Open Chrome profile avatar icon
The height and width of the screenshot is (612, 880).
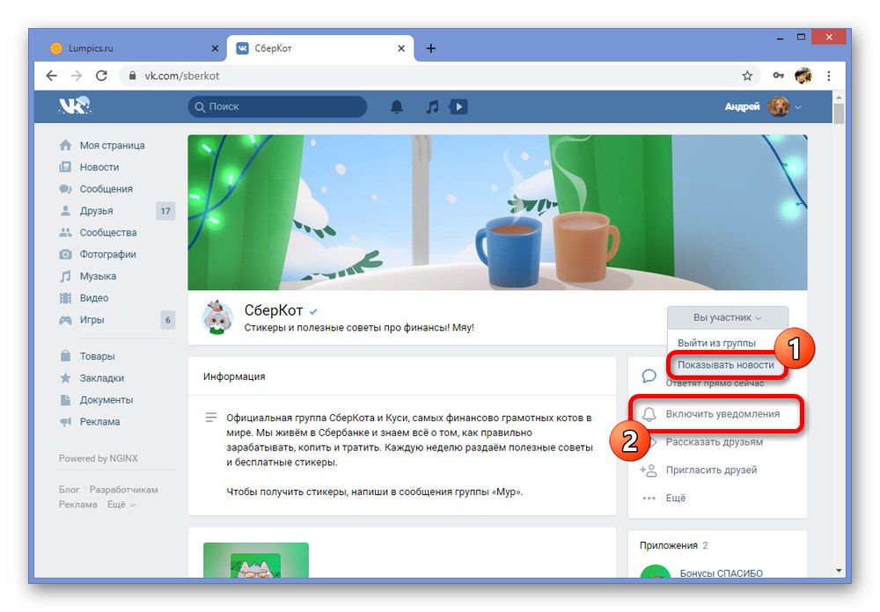(803, 76)
